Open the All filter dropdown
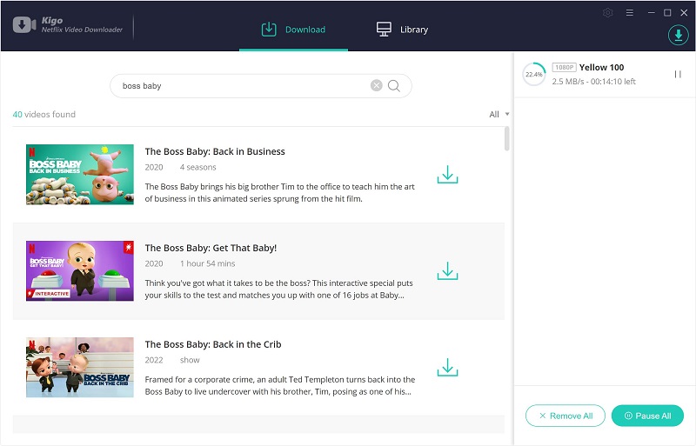Viewport: 696px width, 446px height. coord(499,114)
